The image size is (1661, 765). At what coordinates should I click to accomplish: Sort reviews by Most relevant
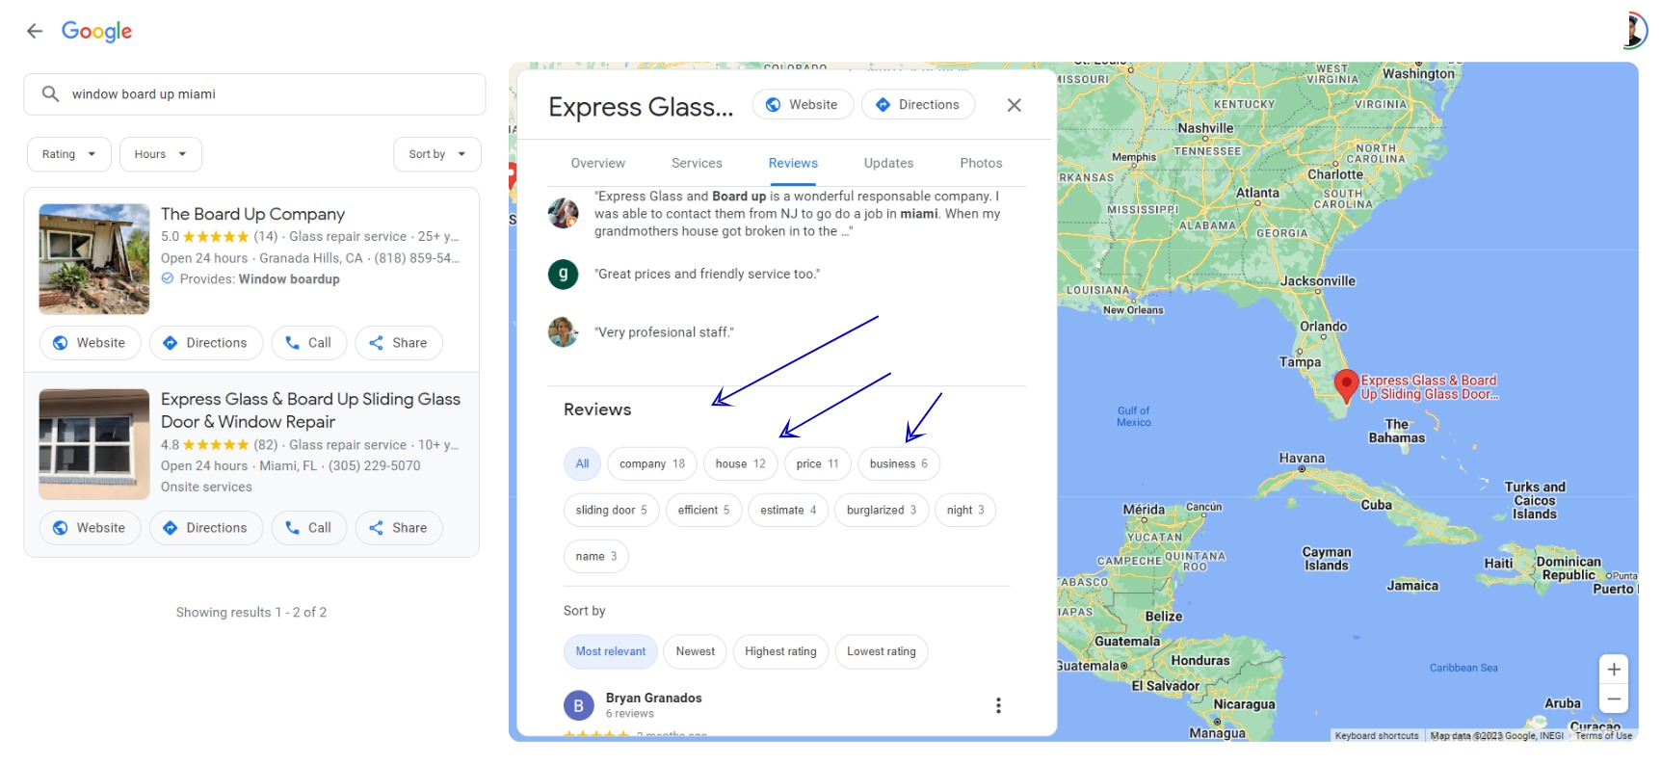pos(611,652)
